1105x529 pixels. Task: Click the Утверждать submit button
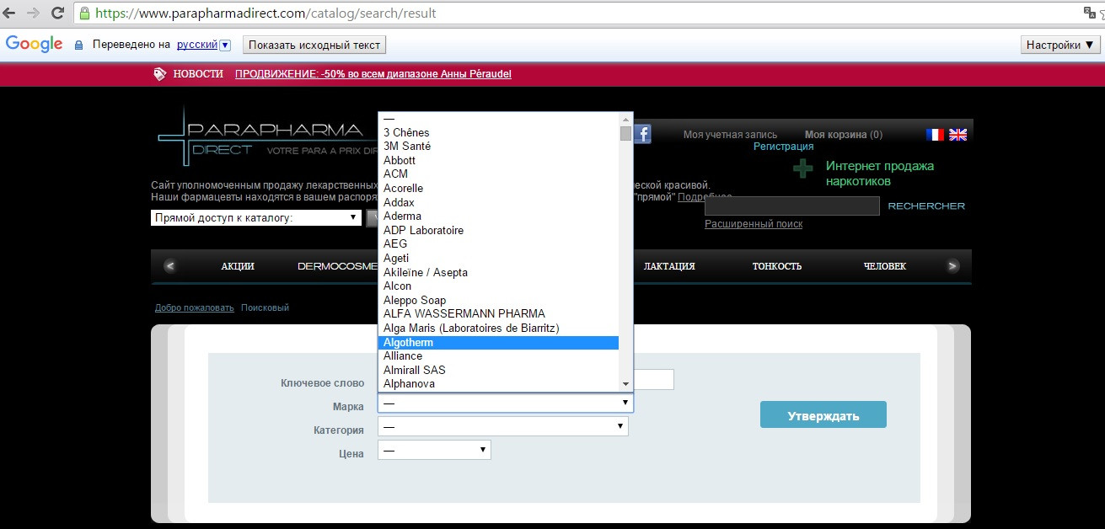[823, 414]
